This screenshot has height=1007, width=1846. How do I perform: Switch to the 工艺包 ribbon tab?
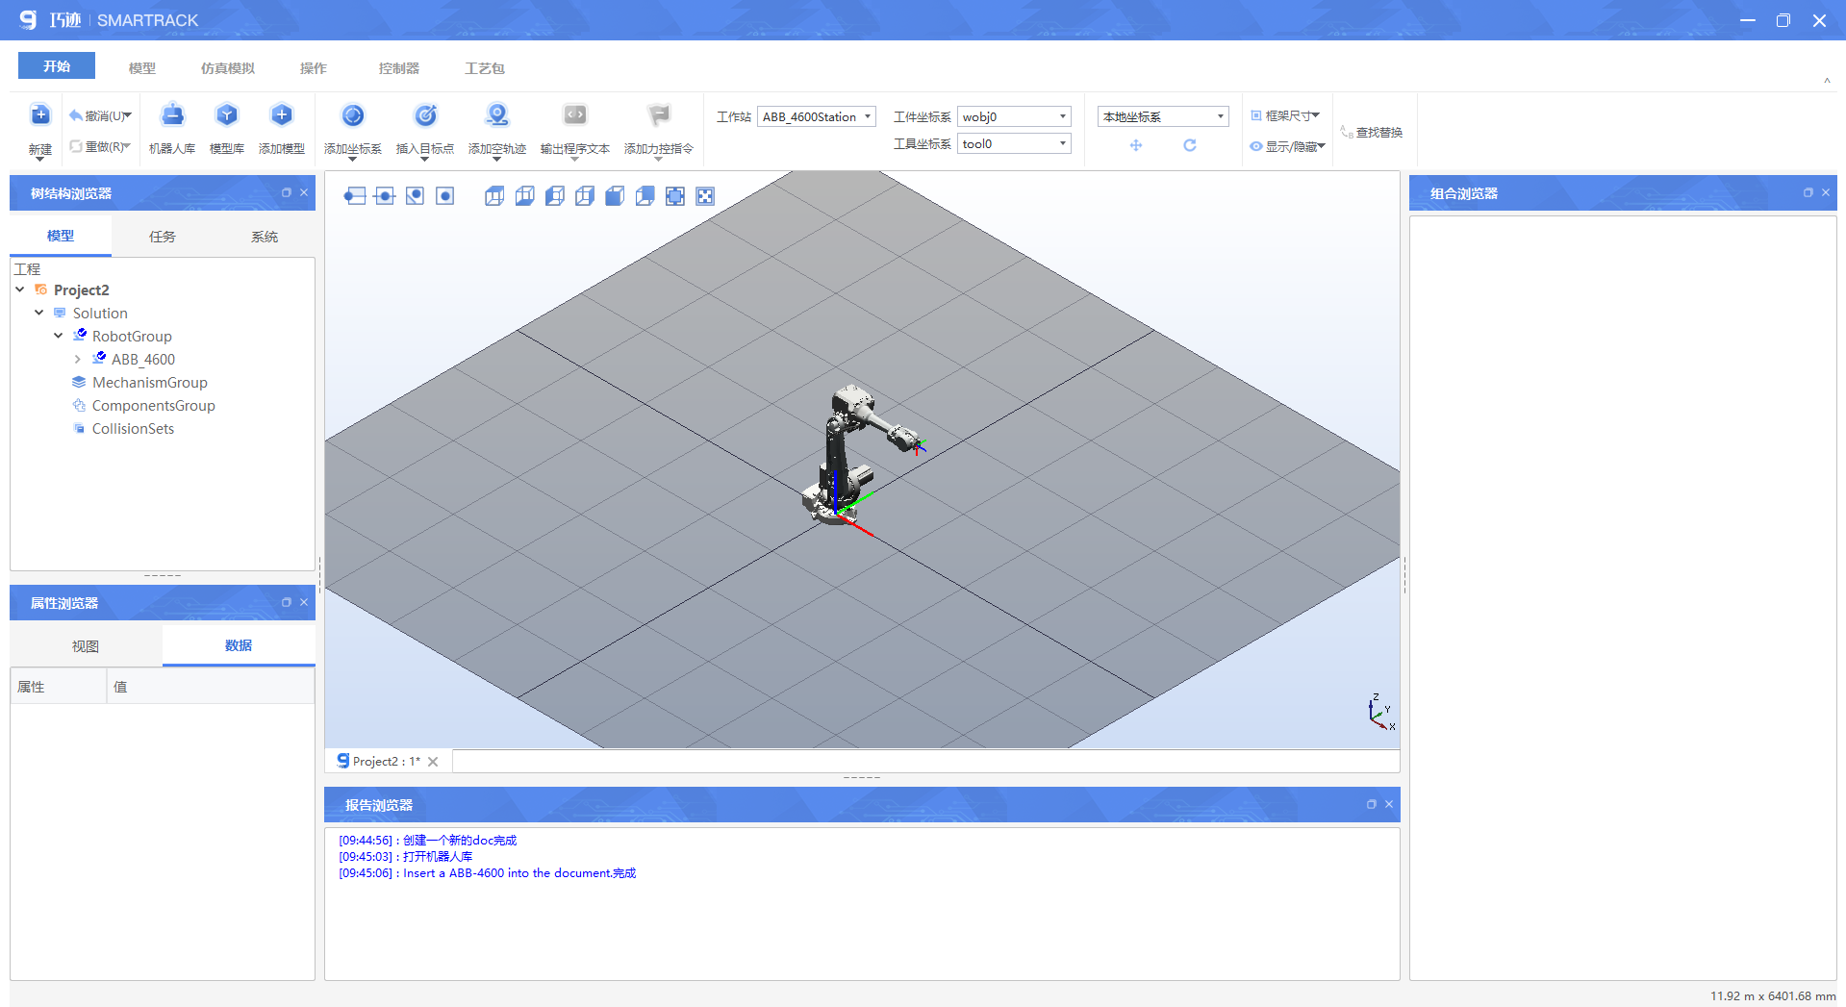[x=485, y=68]
